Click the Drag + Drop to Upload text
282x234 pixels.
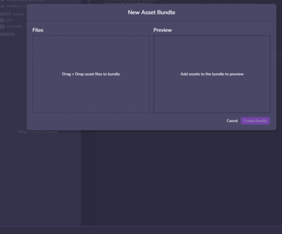point(38,131)
